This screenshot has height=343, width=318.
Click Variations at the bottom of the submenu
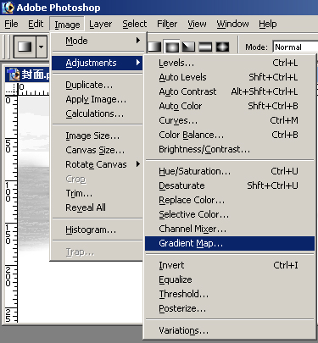pyautogui.click(x=230, y=330)
